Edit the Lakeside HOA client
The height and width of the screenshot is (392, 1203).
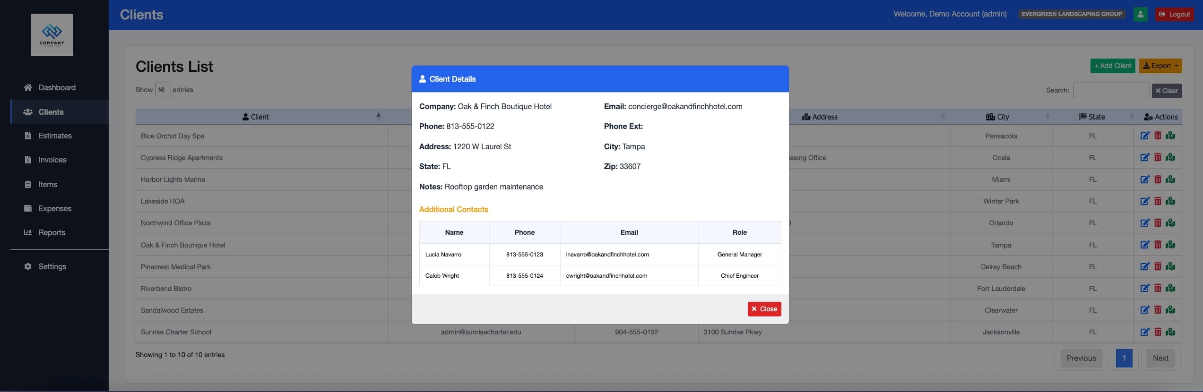tap(1145, 201)
